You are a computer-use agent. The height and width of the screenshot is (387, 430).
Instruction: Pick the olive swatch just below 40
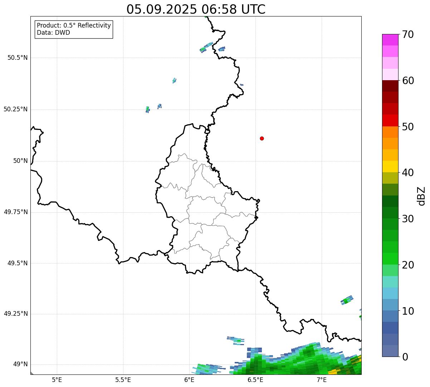tap(390, 178)
